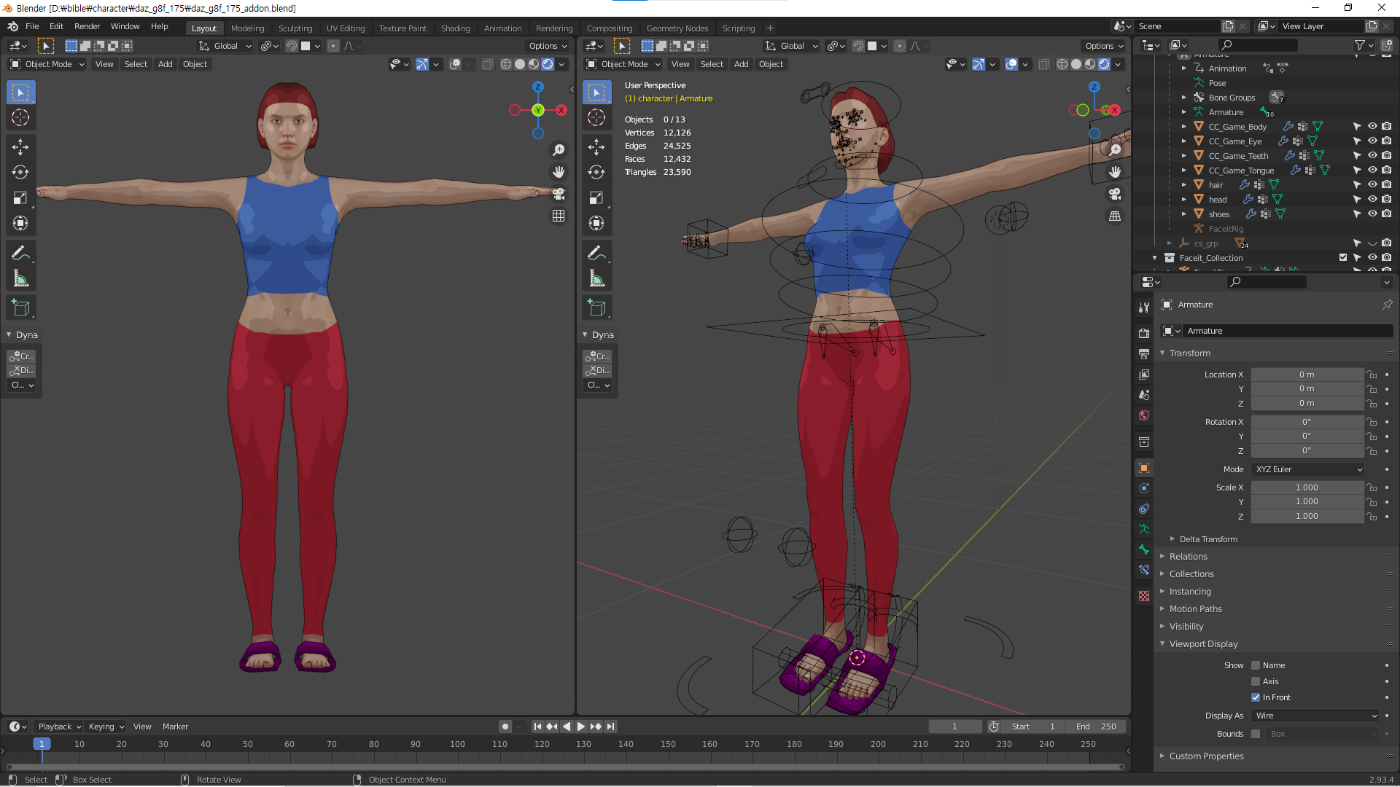Select the Annotate tool in left viewport
Screen dimensions: 1400x787
(x=20, y=253)
